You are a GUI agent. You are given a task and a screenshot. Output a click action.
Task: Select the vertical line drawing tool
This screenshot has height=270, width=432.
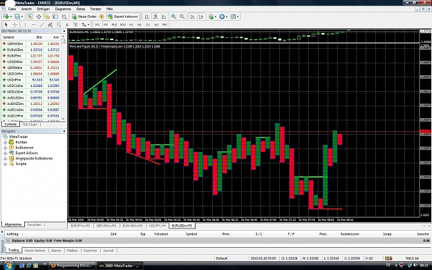click(25, 25)
